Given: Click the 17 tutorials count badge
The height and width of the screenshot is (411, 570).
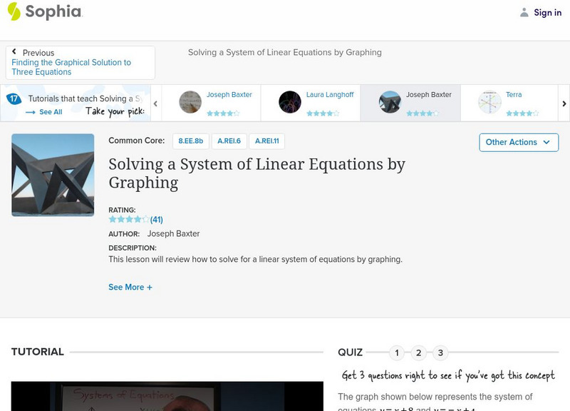Looking at the screenshot, I should pos(14,98).
